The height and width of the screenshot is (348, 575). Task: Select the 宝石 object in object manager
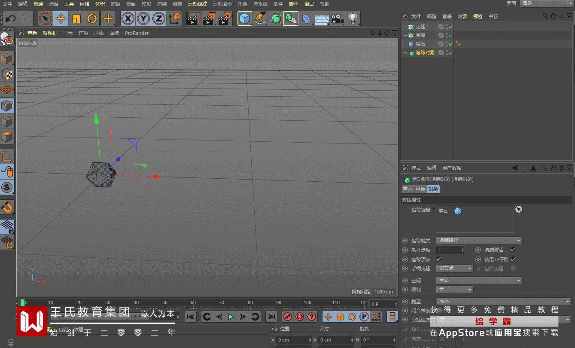[x=420, y=44]
